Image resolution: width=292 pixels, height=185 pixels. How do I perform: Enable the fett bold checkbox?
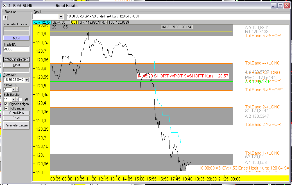click(21, 99)
